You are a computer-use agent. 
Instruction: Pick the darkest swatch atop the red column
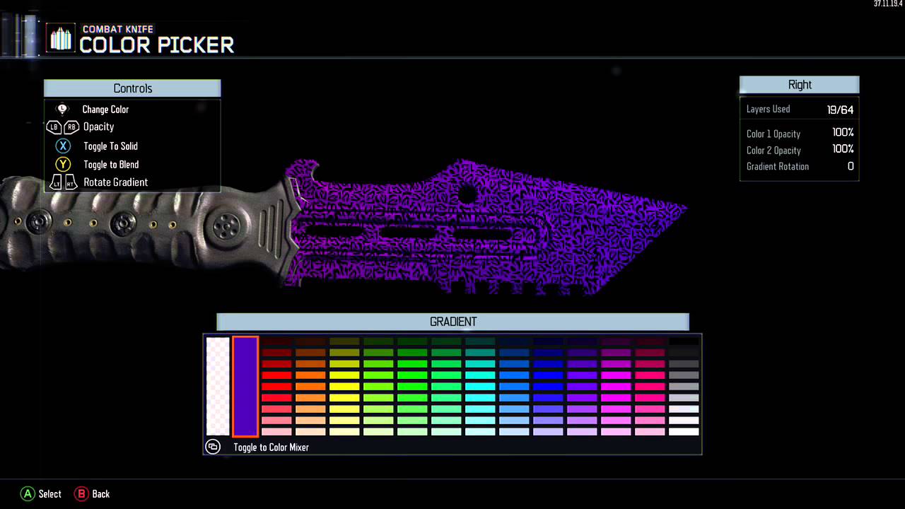tap(276, 341)
